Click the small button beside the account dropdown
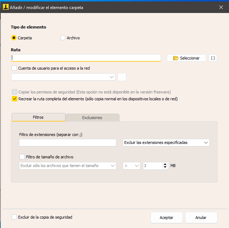229x228 pixels. [122, 77]
